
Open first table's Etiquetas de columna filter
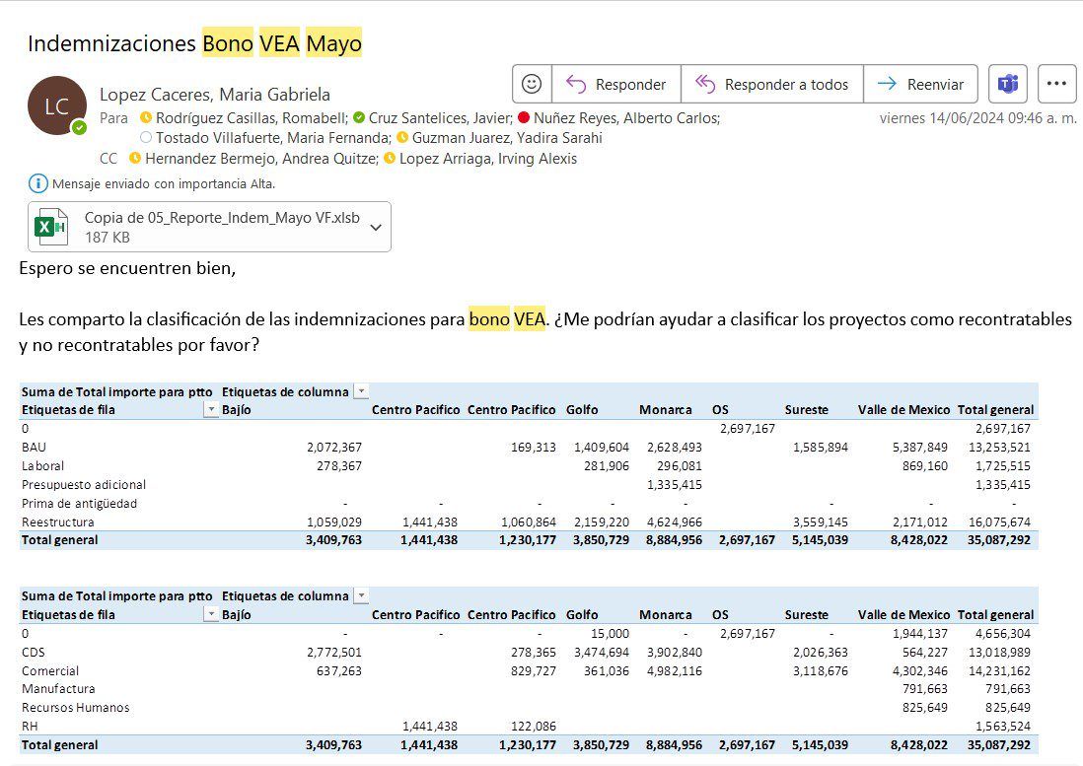(x=361, y=391)
